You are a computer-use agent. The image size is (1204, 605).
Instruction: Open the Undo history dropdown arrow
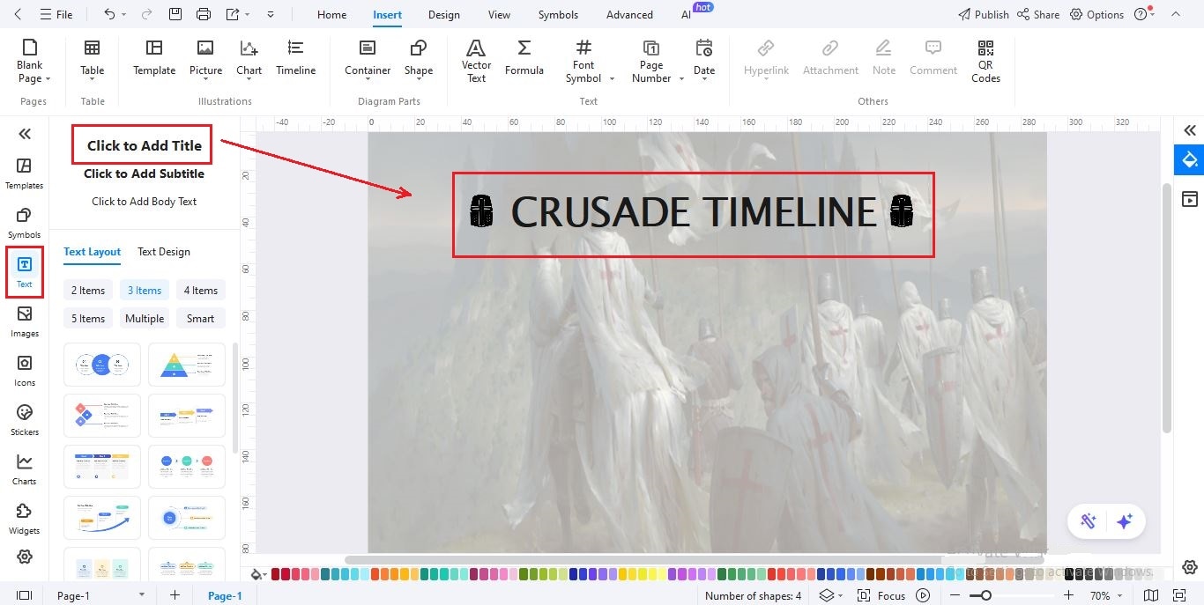[x=124, y=15]
